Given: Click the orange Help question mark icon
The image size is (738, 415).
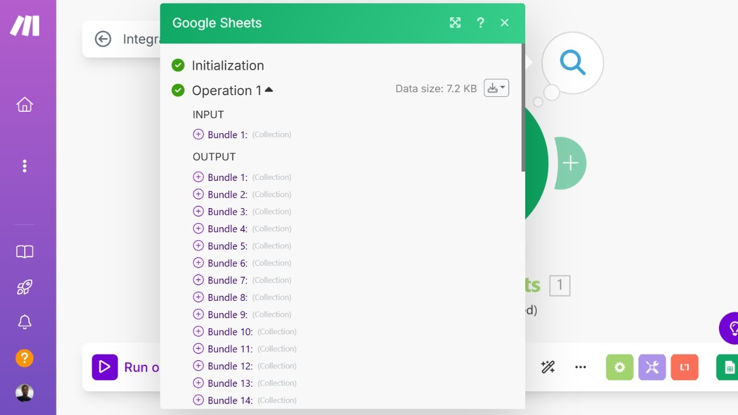Looking at the screenshot, I should (x=24, y=358).
